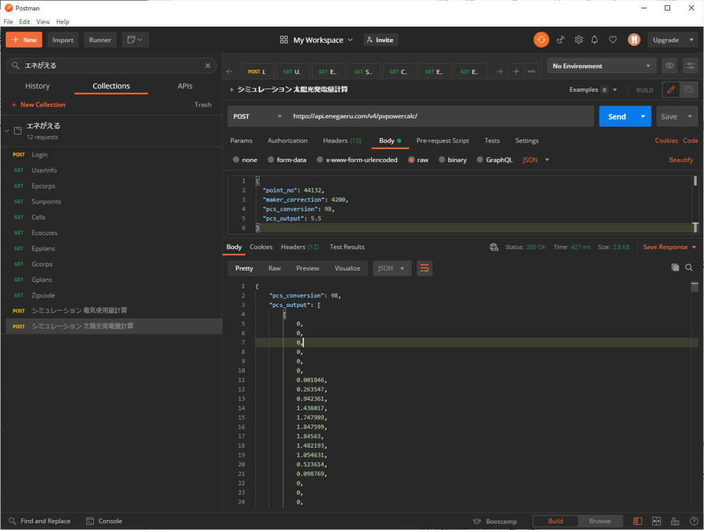Clear the sidebar search with X
704x530 pixels.
pyautogui.click(x=208, y=66)
